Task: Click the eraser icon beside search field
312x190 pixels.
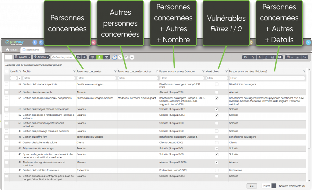Action: click(x=78, y=57)
